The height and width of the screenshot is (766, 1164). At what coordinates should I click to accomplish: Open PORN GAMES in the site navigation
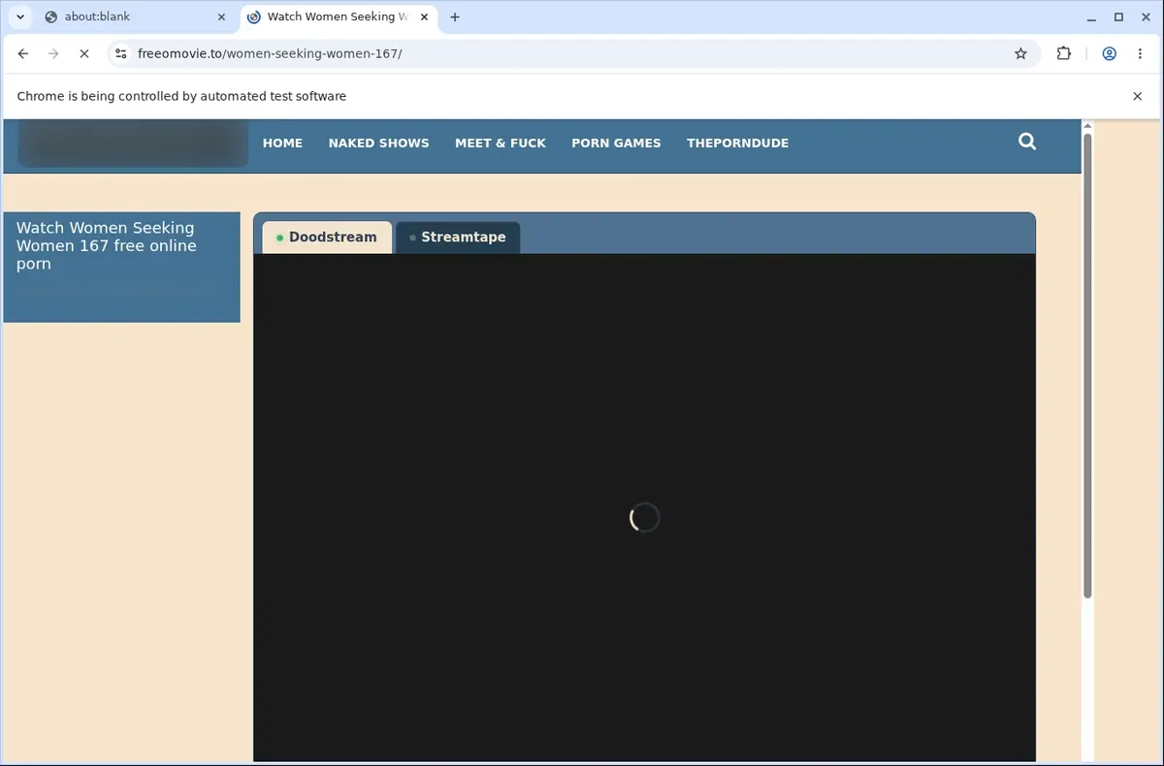click(616, 143)
